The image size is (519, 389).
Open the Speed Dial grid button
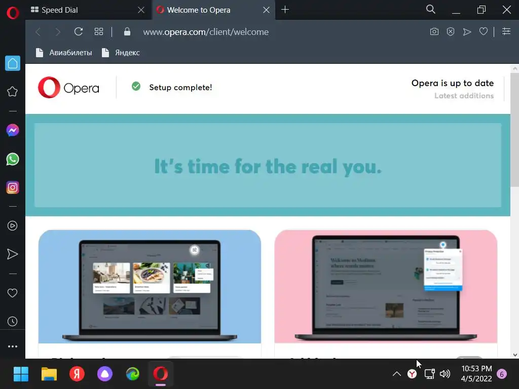coord(99,32)
